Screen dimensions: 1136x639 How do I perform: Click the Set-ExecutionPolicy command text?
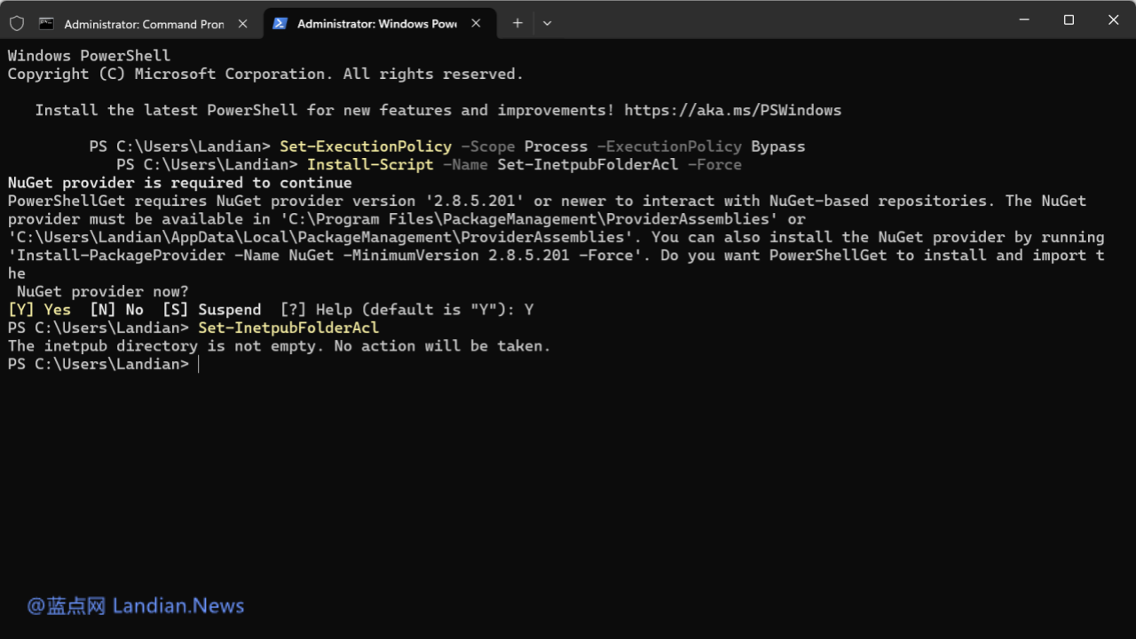point(366,146)
